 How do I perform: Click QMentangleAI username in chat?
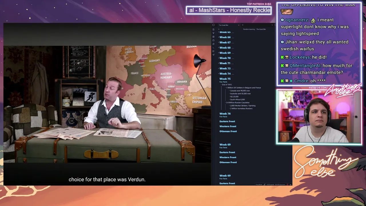[x=305, y=66]
